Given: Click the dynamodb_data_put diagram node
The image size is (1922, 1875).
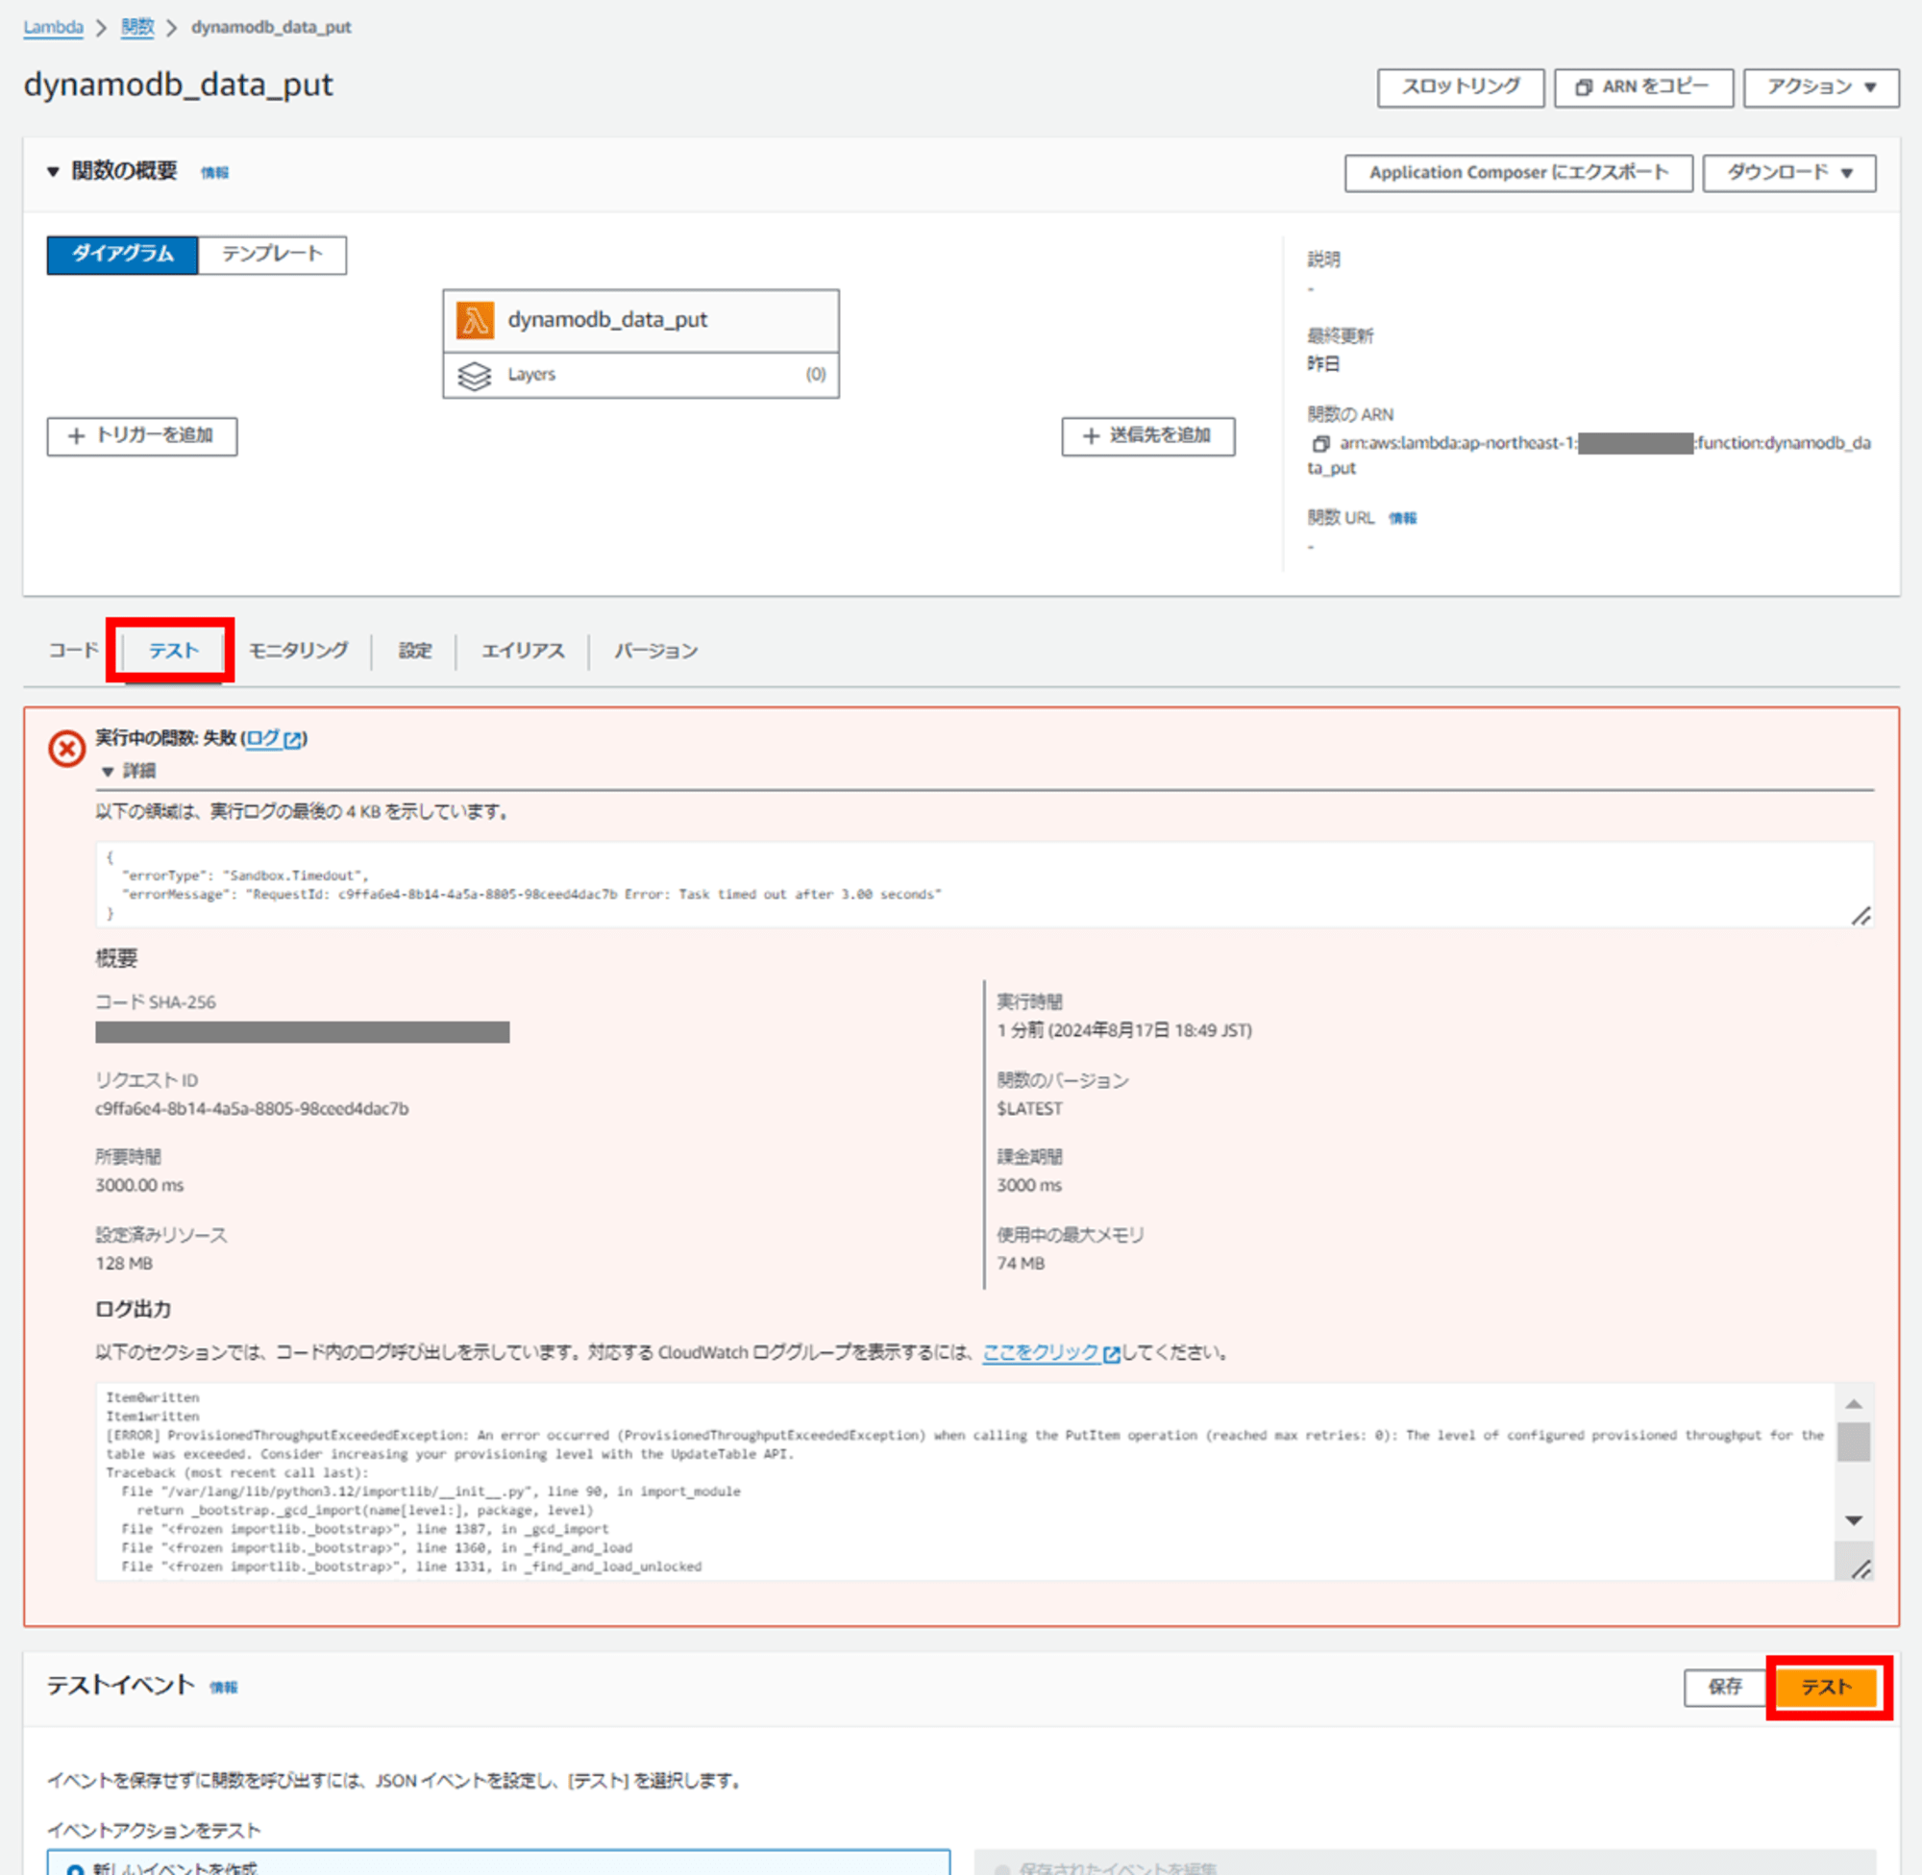Looking at the screenshot, I should [641, 320].
